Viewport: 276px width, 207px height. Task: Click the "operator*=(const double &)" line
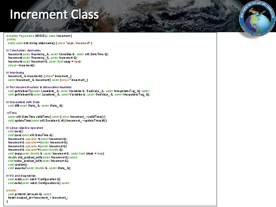click(36, 150)
